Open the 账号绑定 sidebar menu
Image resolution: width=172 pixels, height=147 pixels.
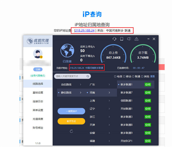click(38, 128)
